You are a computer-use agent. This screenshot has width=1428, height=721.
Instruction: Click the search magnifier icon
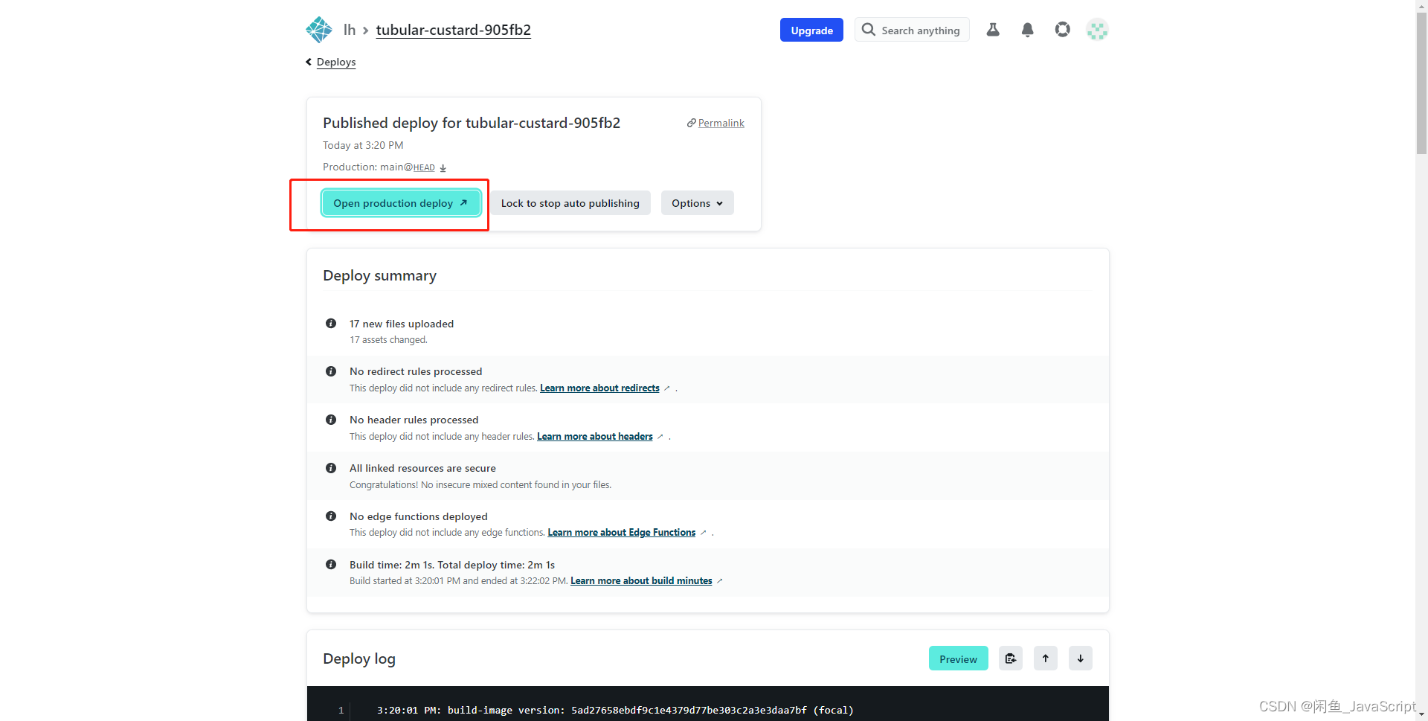[869, 30]
